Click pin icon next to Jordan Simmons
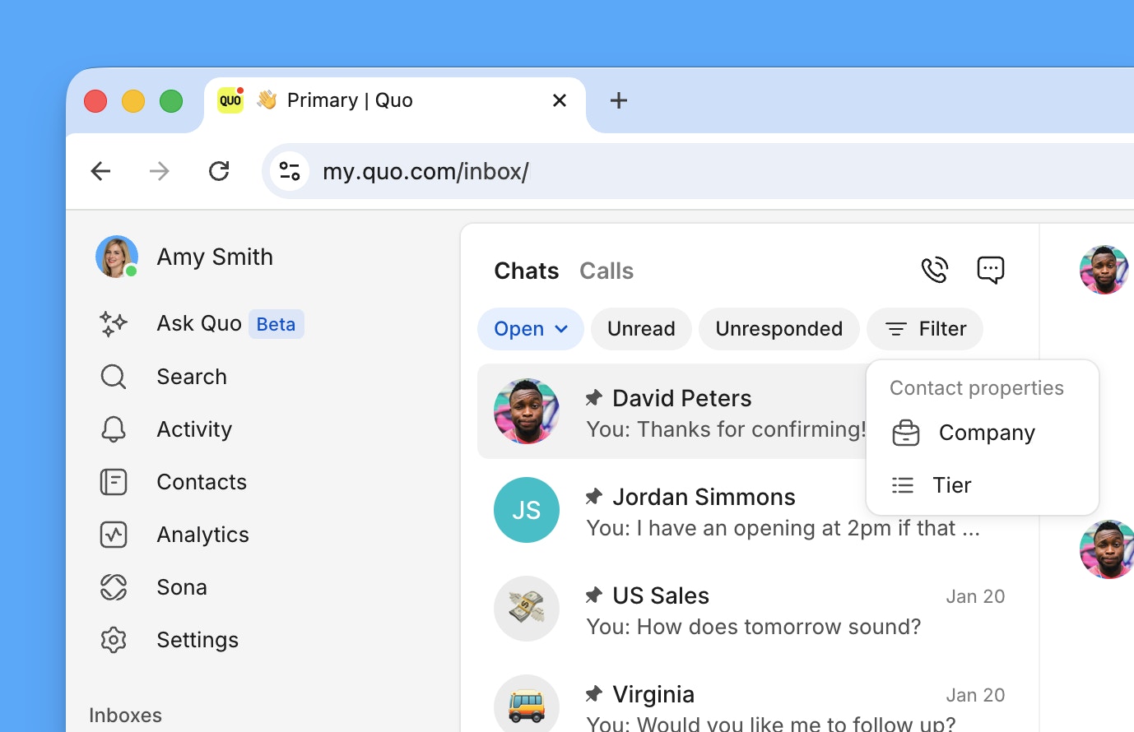Screen dimensions: 1134x732 (593, 497)
